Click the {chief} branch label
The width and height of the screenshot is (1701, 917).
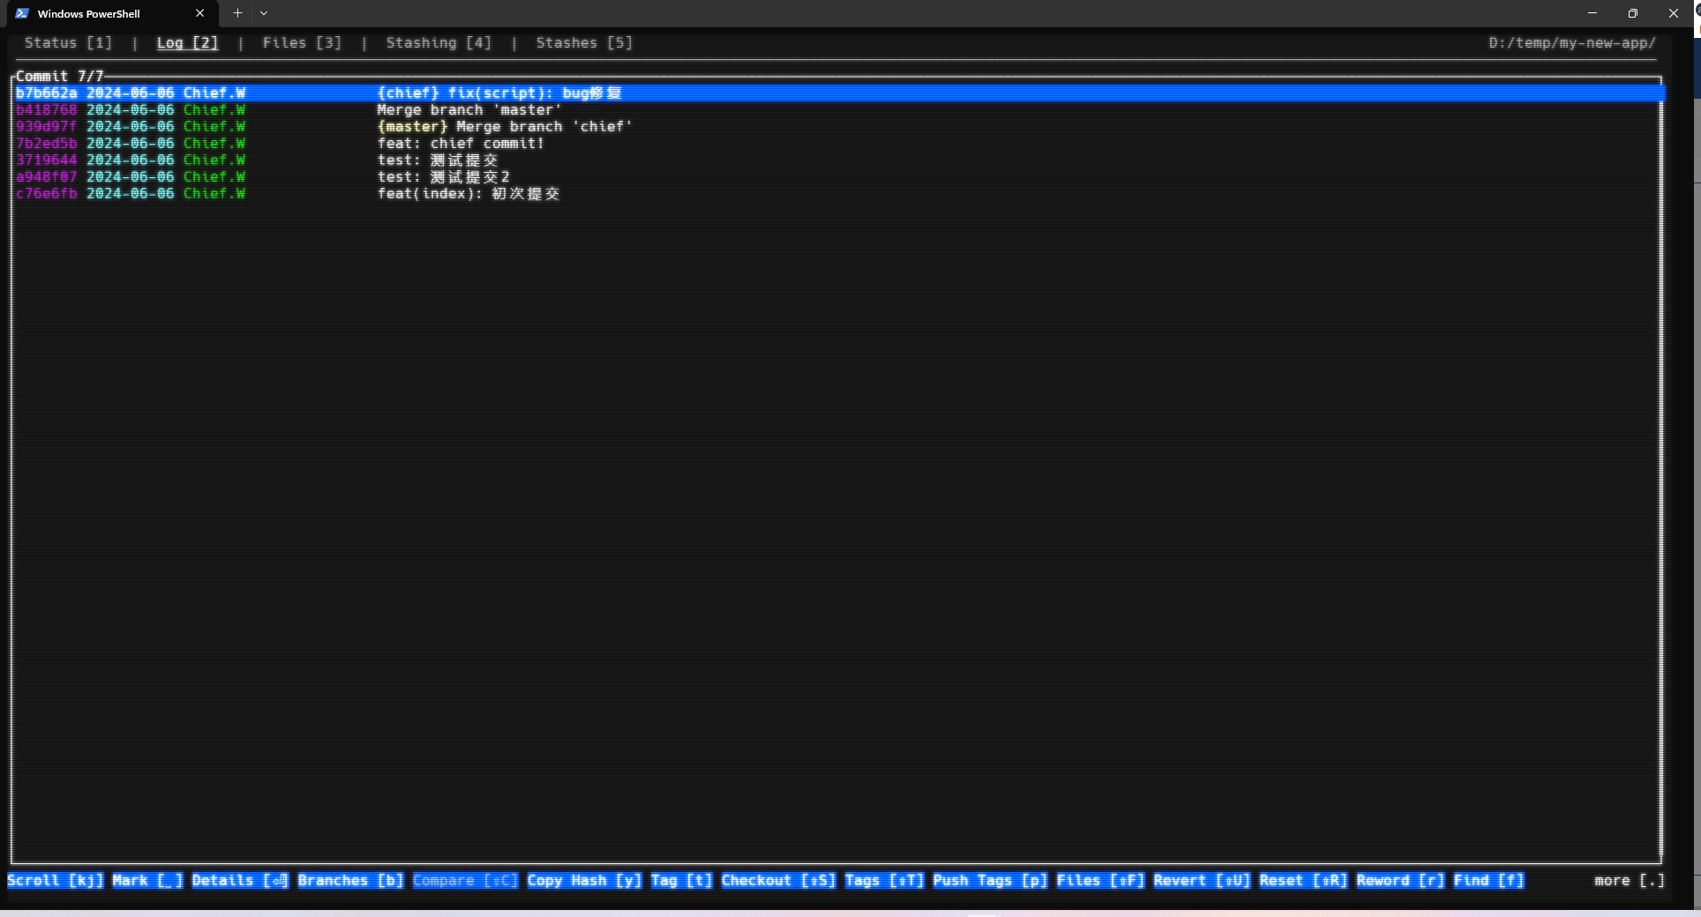coord(408,93)
